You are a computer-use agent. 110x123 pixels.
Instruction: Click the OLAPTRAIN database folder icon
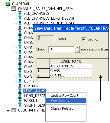pos(8,4)
